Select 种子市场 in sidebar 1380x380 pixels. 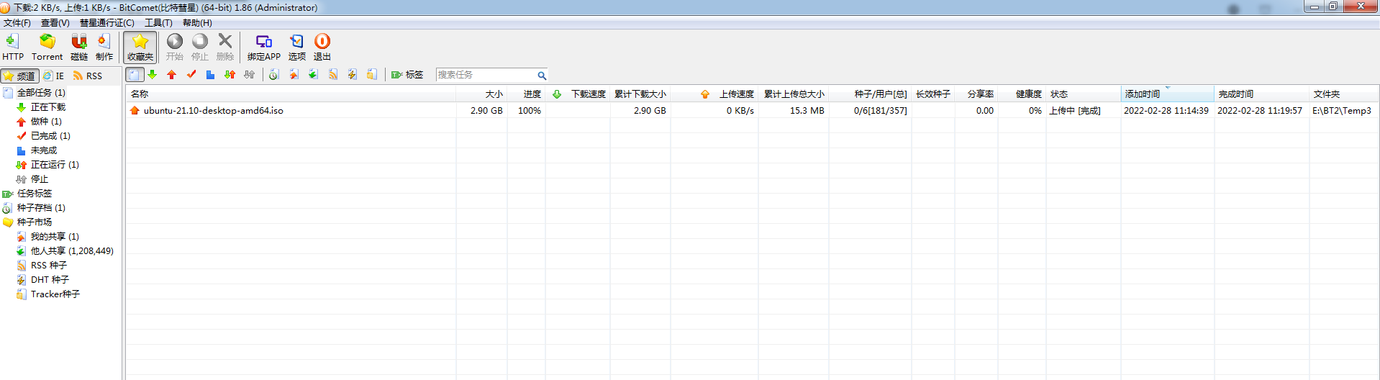pyautogui.click(x=34, y=222)
